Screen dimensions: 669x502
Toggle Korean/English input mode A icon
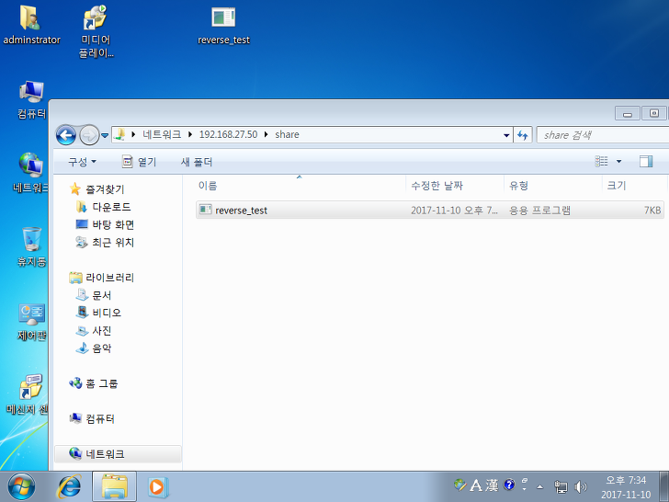[475, 485]
